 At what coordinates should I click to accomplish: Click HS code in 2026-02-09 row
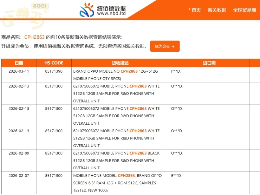pos(54,153)
